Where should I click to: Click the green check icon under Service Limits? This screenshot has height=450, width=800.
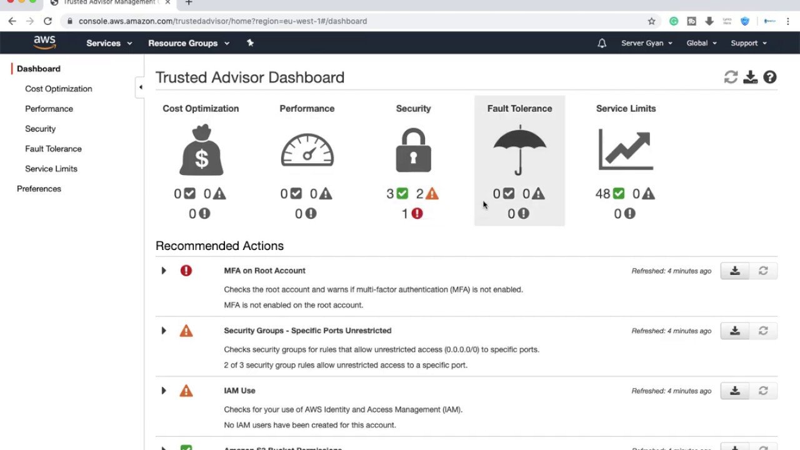coord(619,194)
